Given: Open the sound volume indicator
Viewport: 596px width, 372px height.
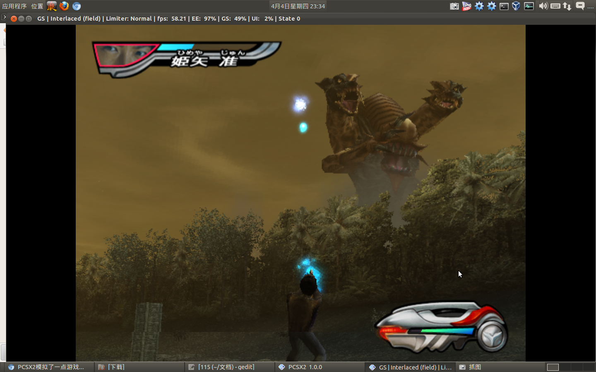Looking at the screenshot, I should 543,6.
